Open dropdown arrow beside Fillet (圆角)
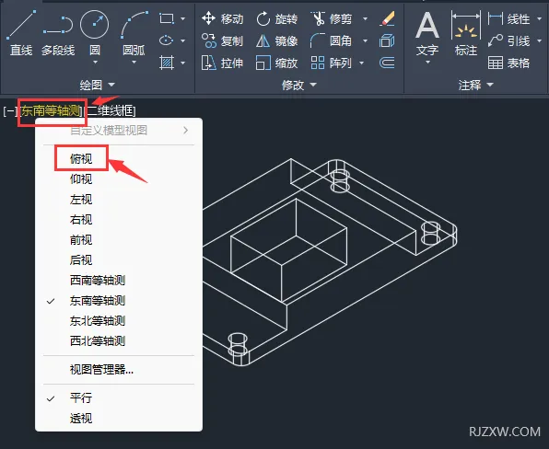This screenshot has height=449, width=549. (x=365, y=40)
